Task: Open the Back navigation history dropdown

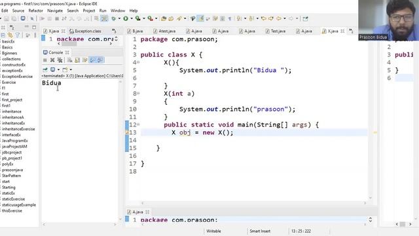Action: coord(285,19)
